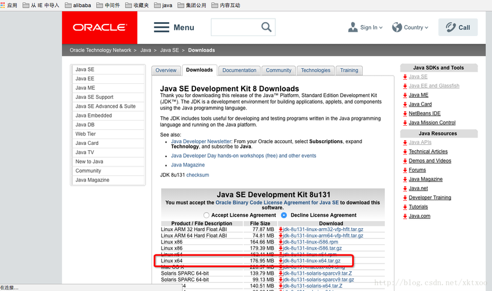Select Decline License Agreement radio button

pos(284,215)
